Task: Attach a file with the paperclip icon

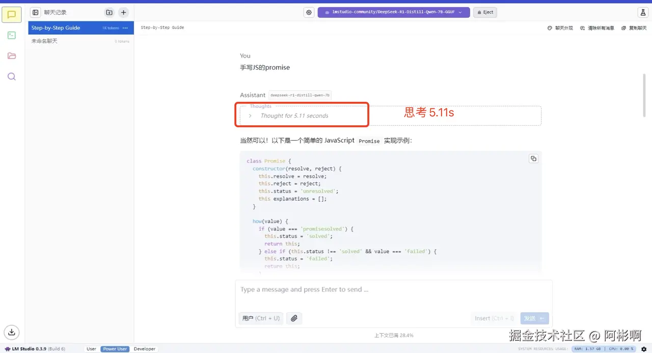Action: click(294, 318)
